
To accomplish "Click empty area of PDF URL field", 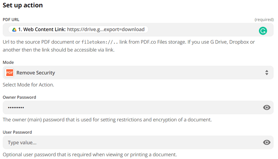I will tap(202, 30).
